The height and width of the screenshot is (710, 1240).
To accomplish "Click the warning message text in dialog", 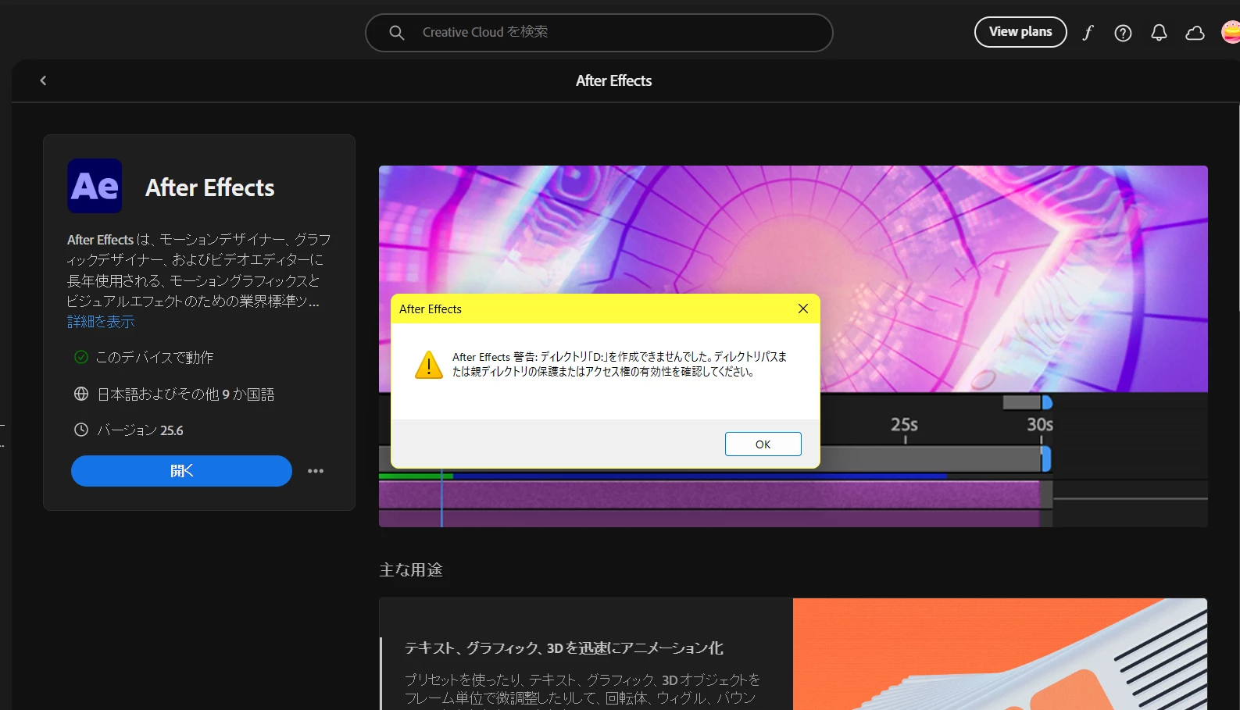I will (x=620, y=364).
